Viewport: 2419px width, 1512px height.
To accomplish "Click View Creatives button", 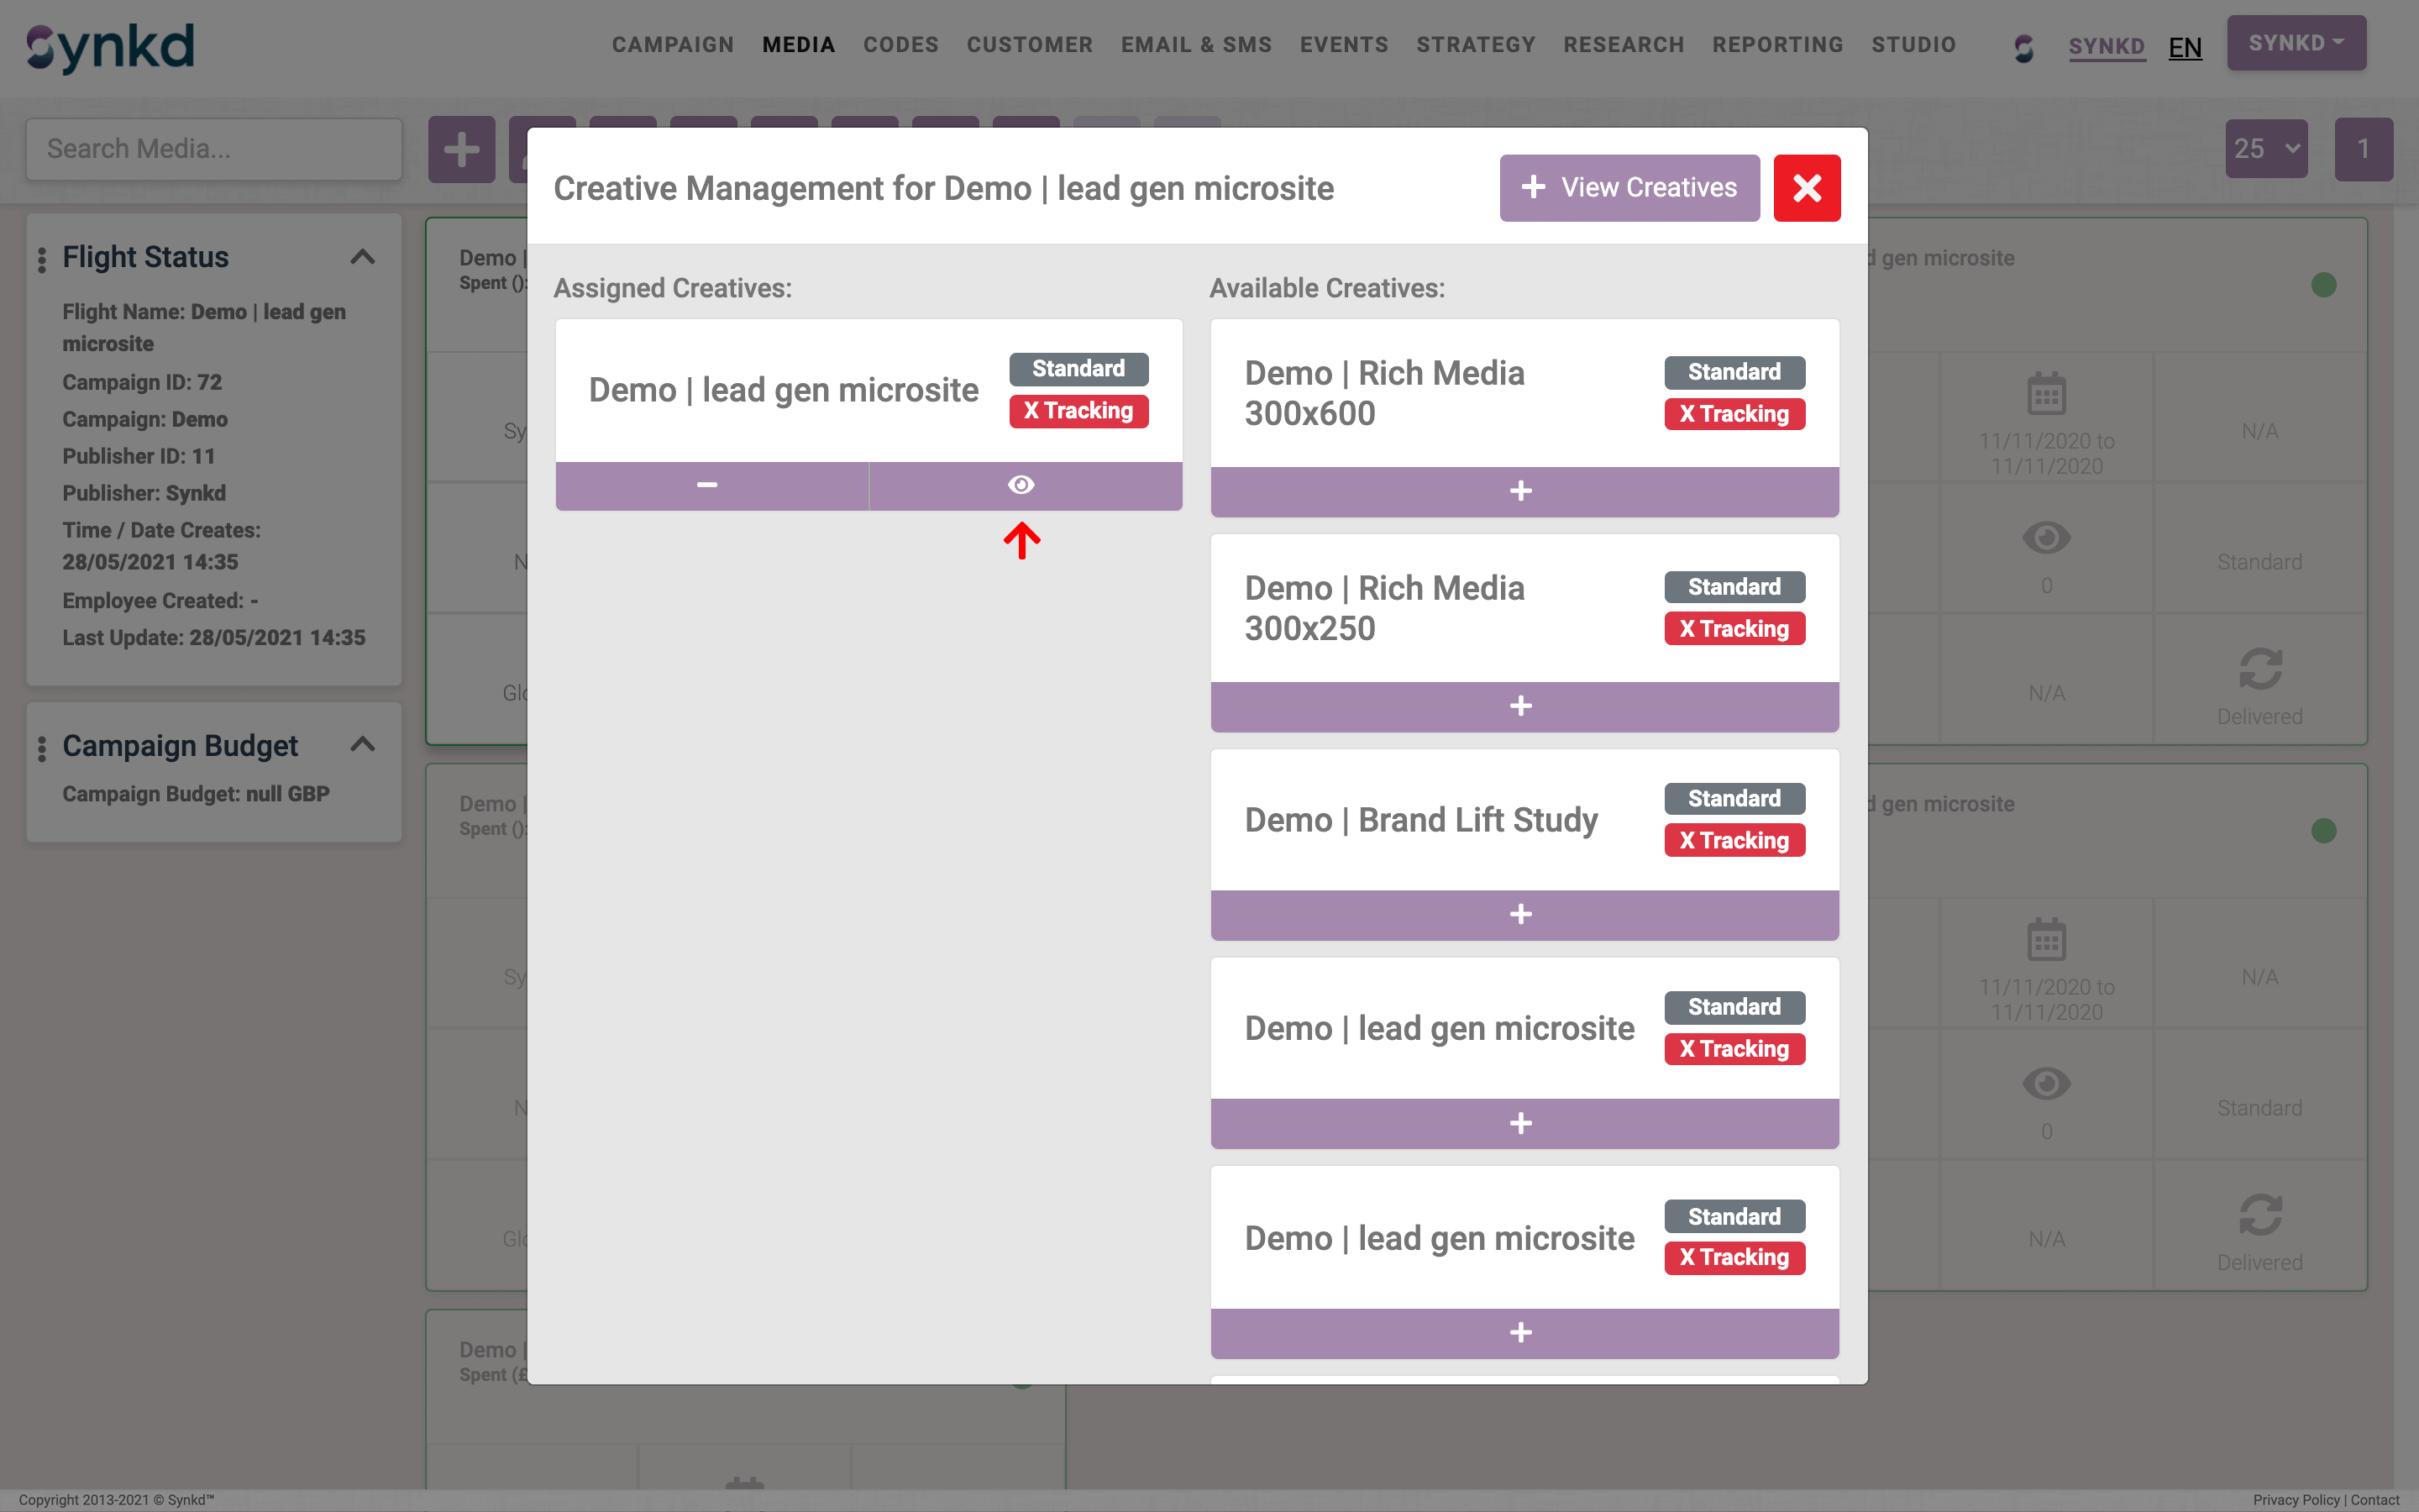I will (1629, 188).
